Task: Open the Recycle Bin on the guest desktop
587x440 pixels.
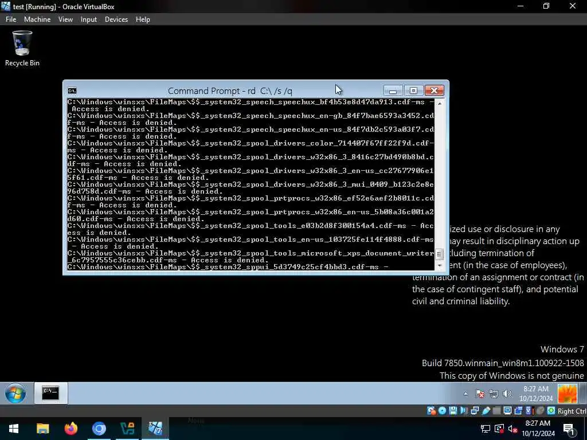Action: coord(22,49)
